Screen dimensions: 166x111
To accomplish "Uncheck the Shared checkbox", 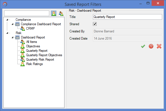I will pos(95,24).
